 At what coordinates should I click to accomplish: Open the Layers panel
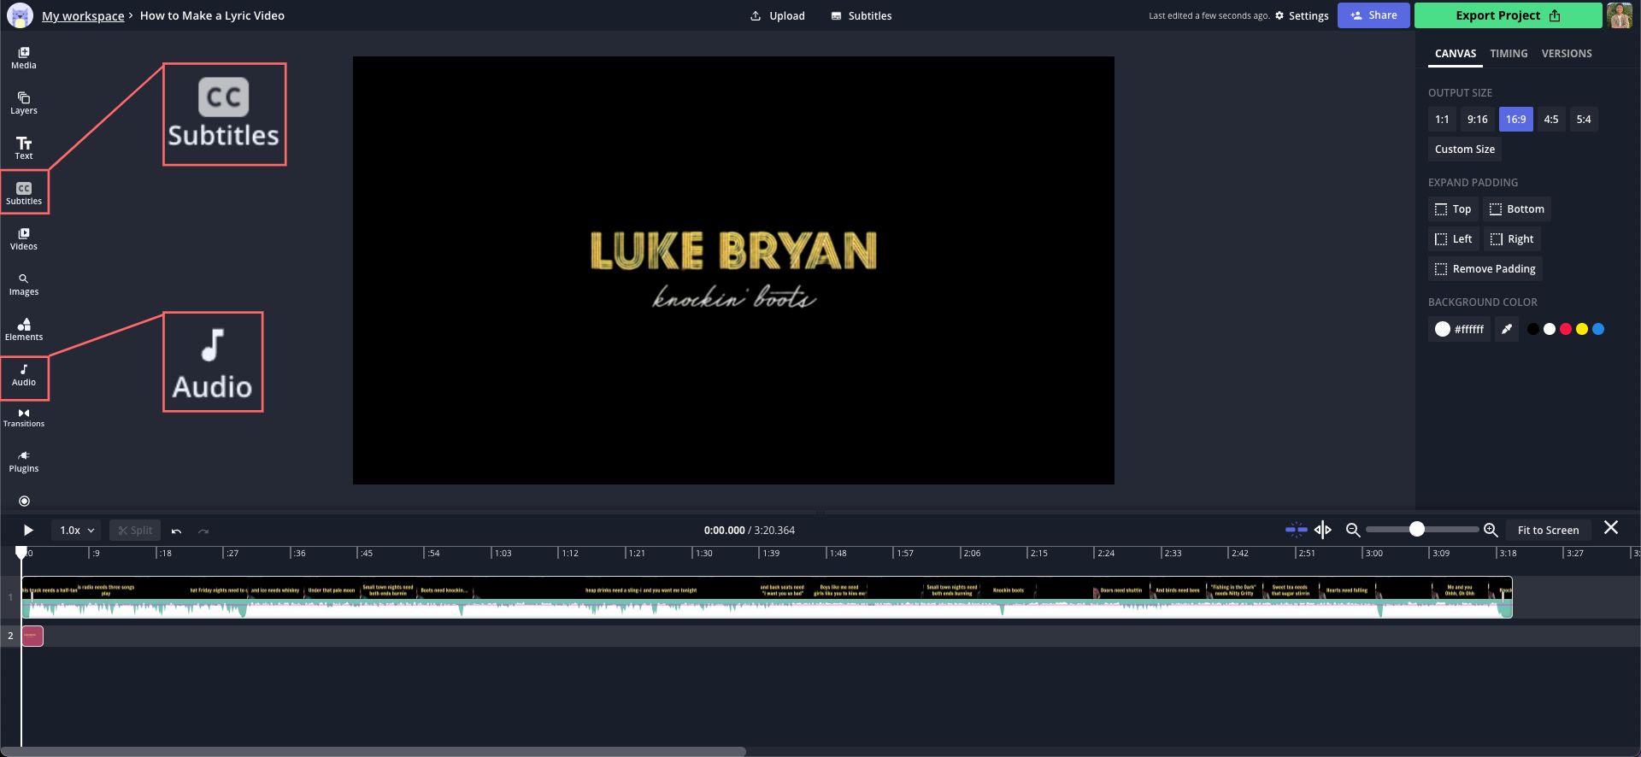point(23,103)
